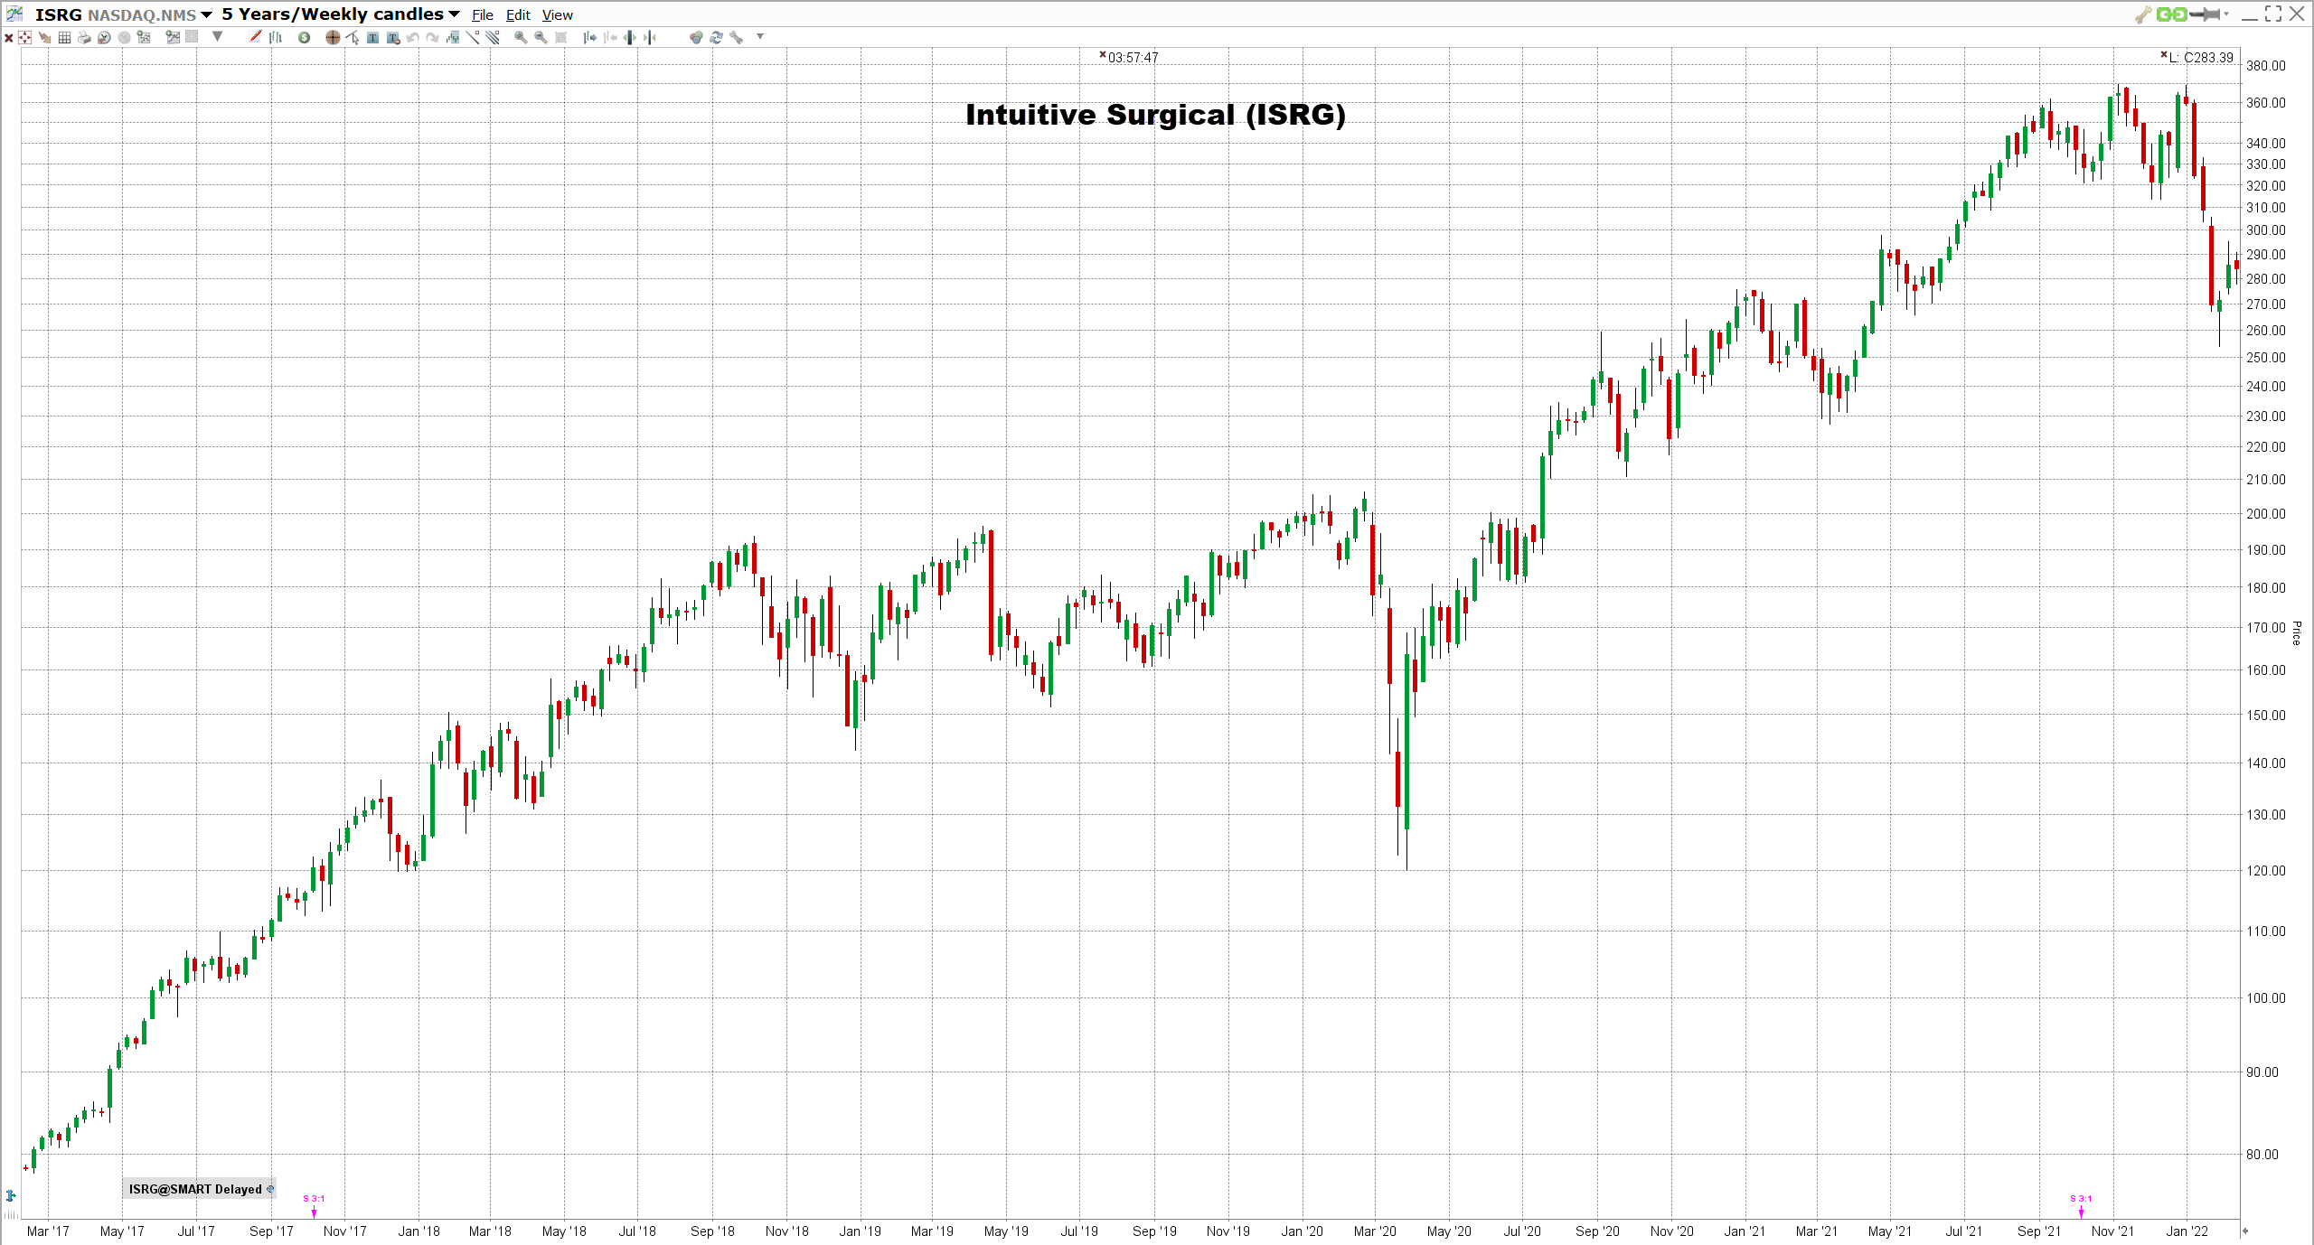Click the shift chart right arrow icon

coord(589,37)
